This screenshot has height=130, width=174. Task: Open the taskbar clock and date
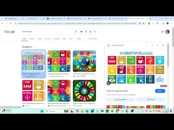click(x=166, y=111)
